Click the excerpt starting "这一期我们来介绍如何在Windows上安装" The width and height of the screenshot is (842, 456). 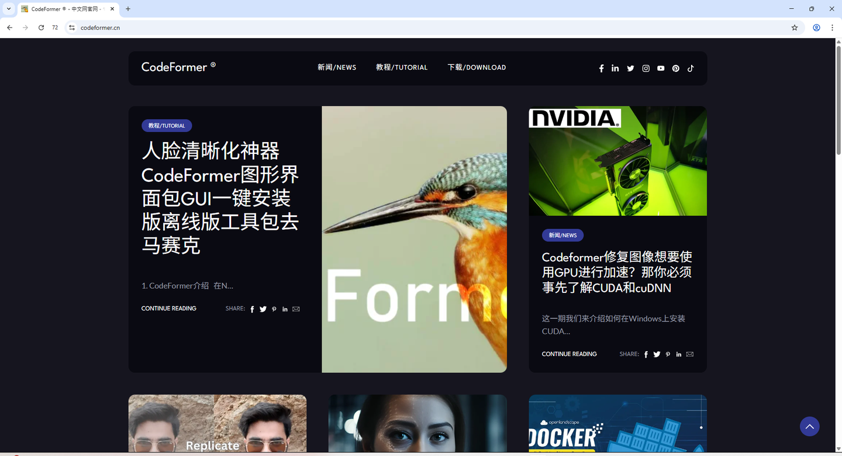click(x=613, y=325)
